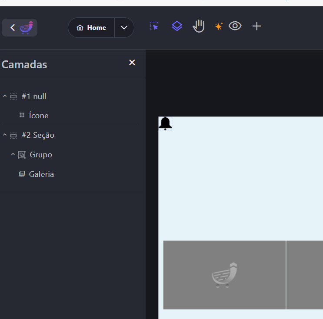The image size is (323, 319).
Task: Select the Grupo layer item
Action: coord(41,155)
